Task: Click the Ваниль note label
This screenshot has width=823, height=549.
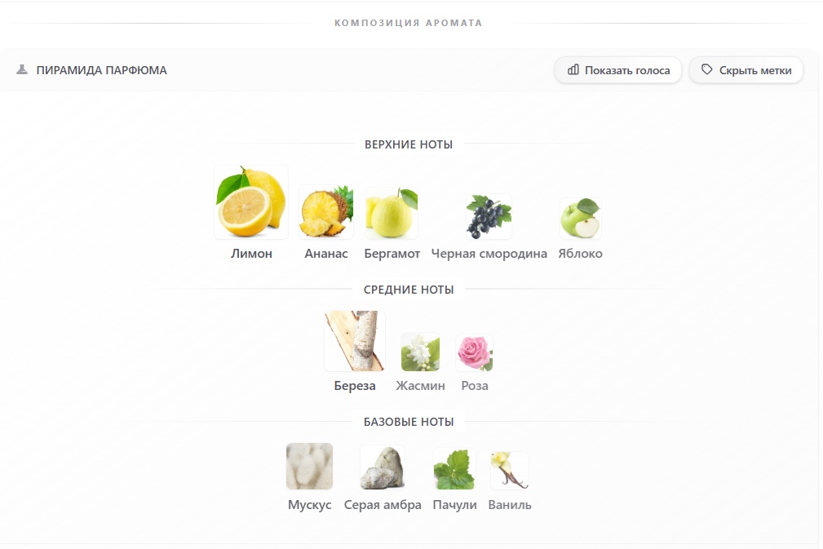Action: pos(510,504)
